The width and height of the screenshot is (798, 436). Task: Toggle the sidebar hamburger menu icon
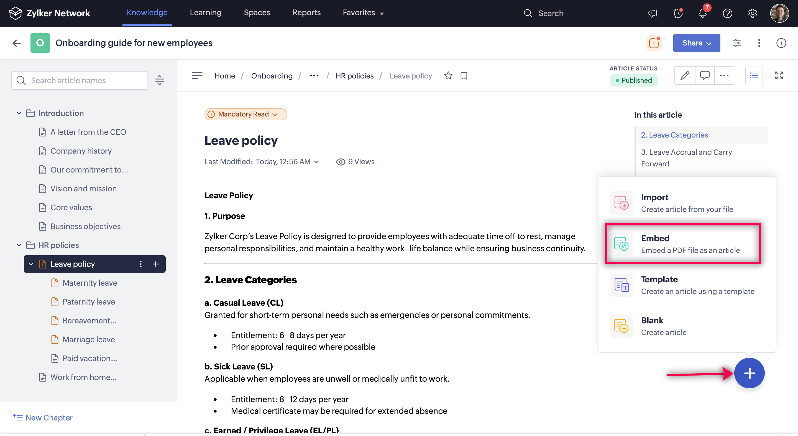pos(197,75)
